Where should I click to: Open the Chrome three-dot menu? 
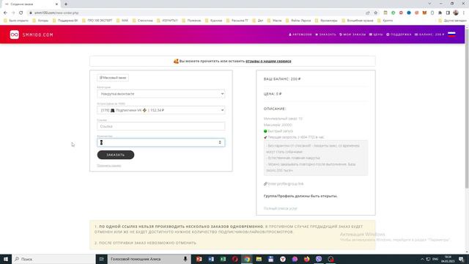464,13
